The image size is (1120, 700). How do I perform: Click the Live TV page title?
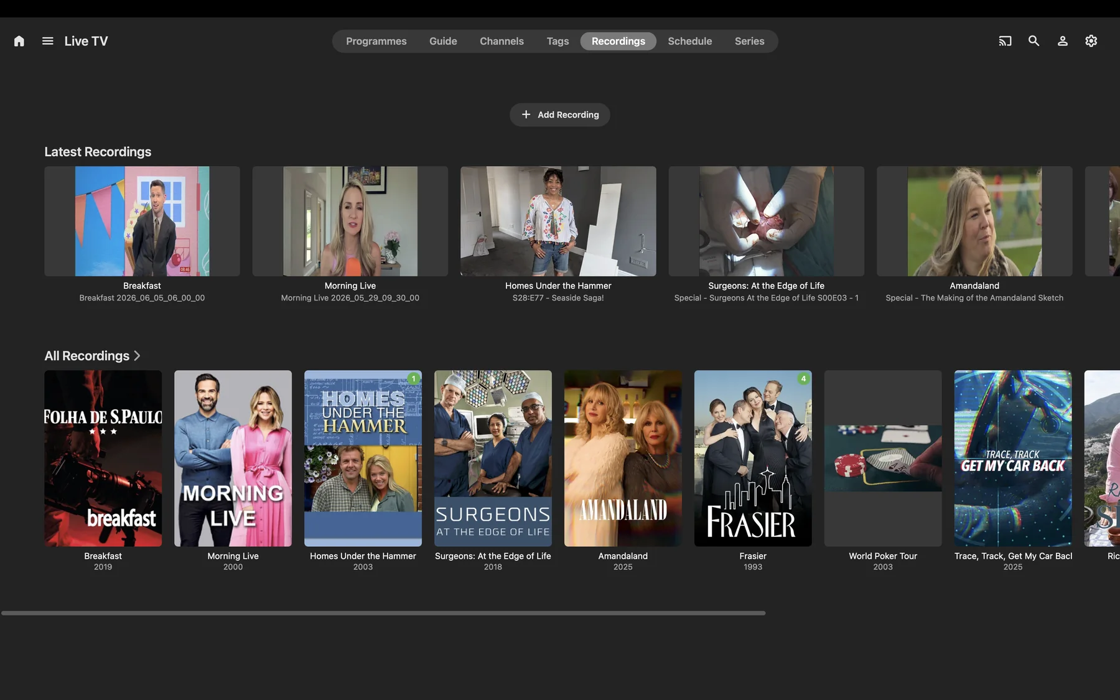click(x=86, y=41)
